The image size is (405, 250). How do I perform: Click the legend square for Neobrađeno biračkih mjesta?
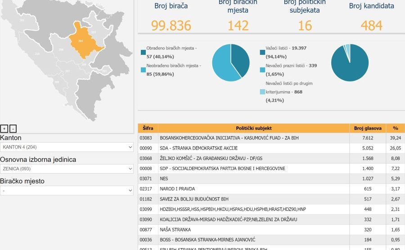(143, 70)
